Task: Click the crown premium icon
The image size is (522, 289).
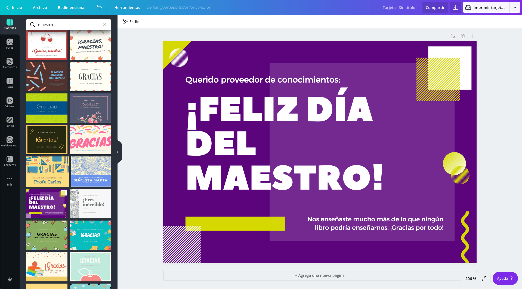Action: click(x=10, y=279)
